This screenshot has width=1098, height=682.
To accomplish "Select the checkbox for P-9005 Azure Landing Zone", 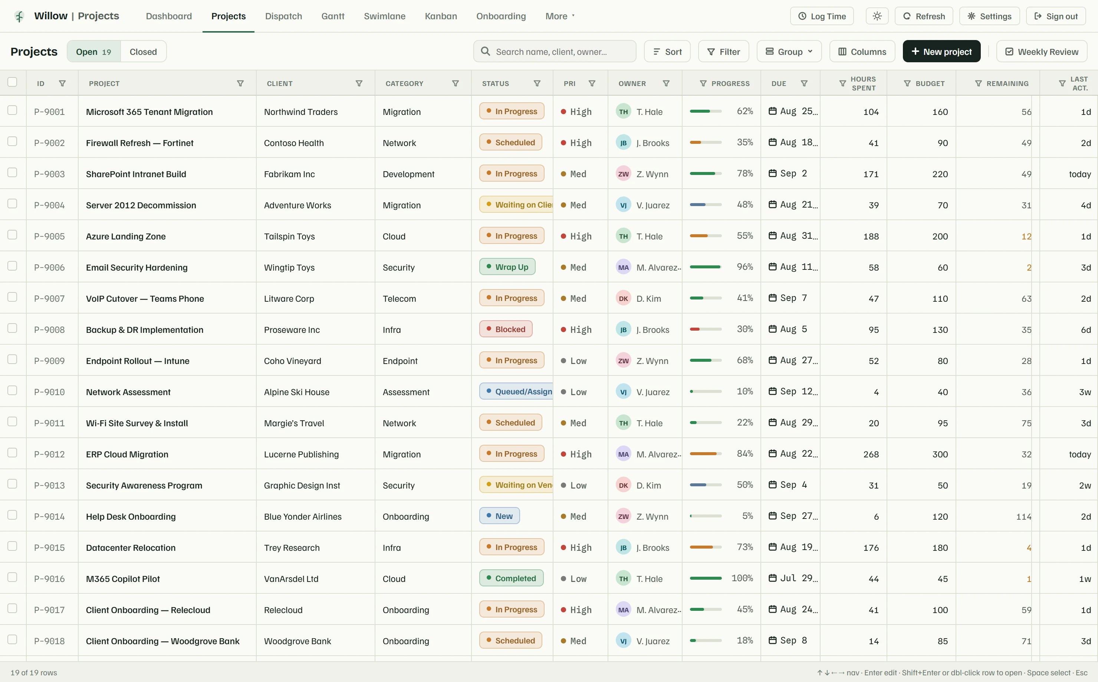I will tap(12, 235).
